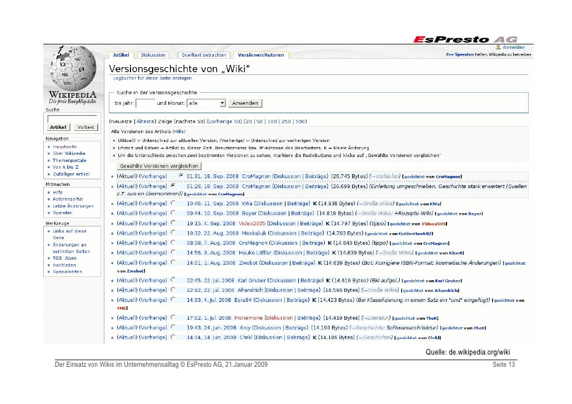Open 'Letzte Änderungen' sidebar link
572x404 pixels.
tap(73, 206)
